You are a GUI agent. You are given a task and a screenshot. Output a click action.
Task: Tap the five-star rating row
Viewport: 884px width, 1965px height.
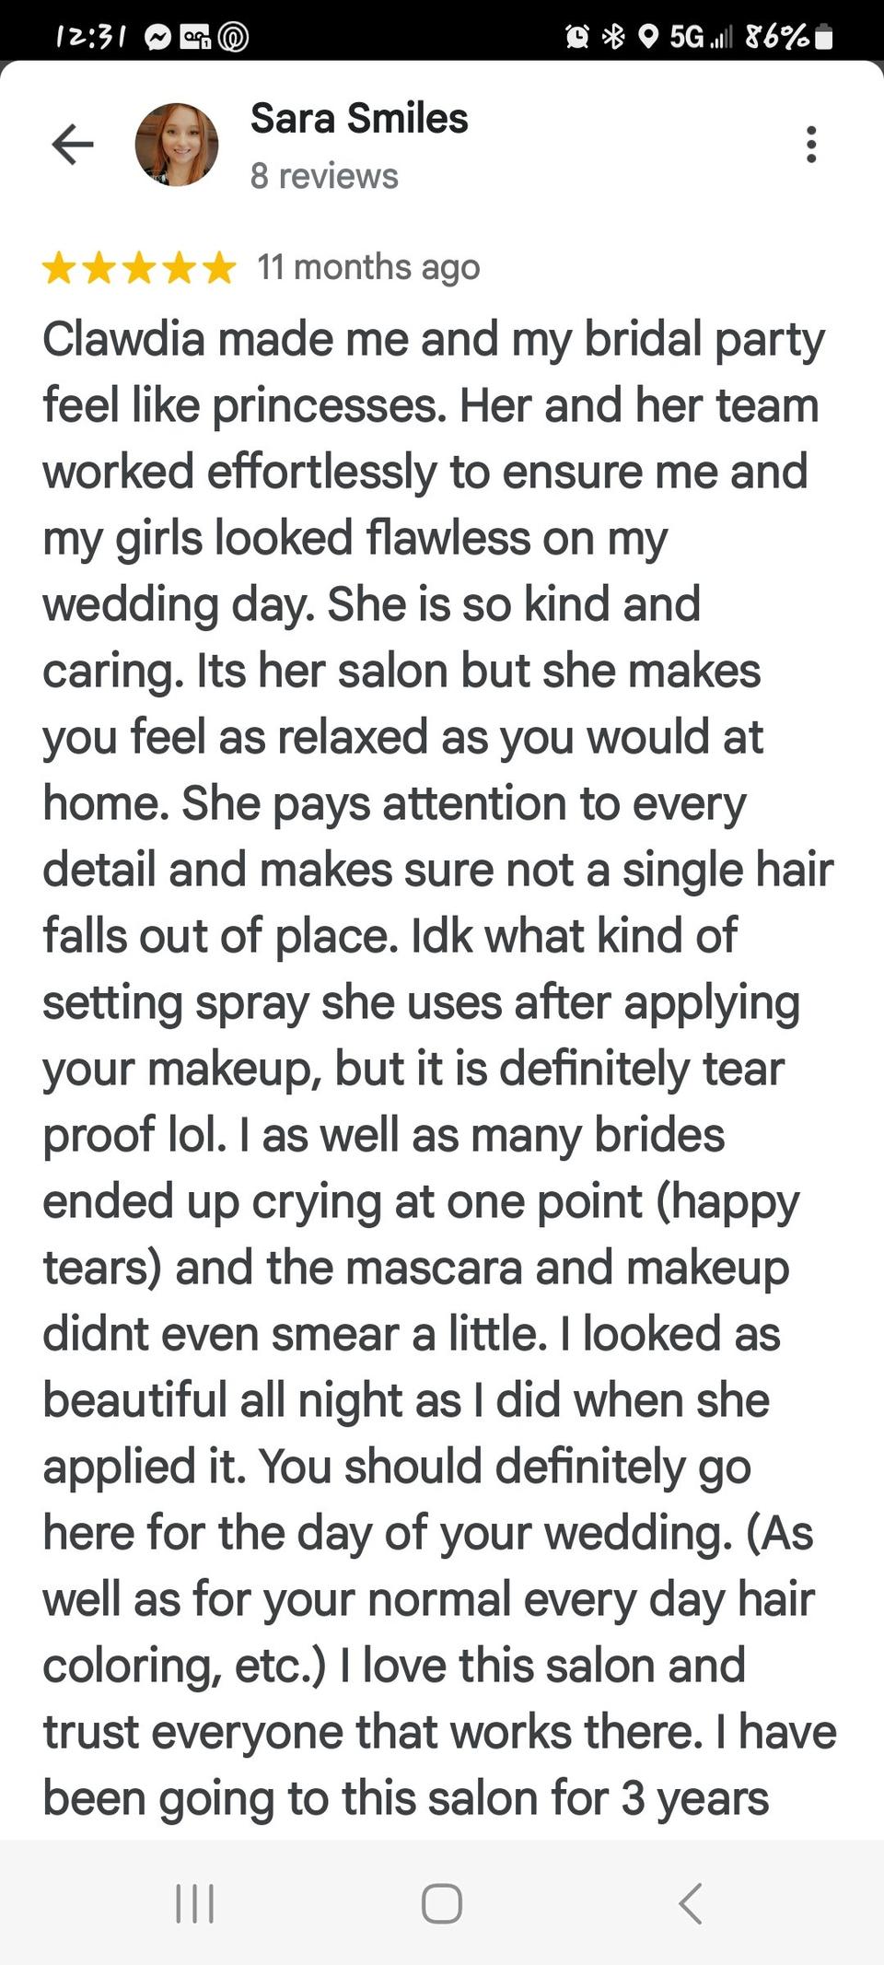pos(139,268)
